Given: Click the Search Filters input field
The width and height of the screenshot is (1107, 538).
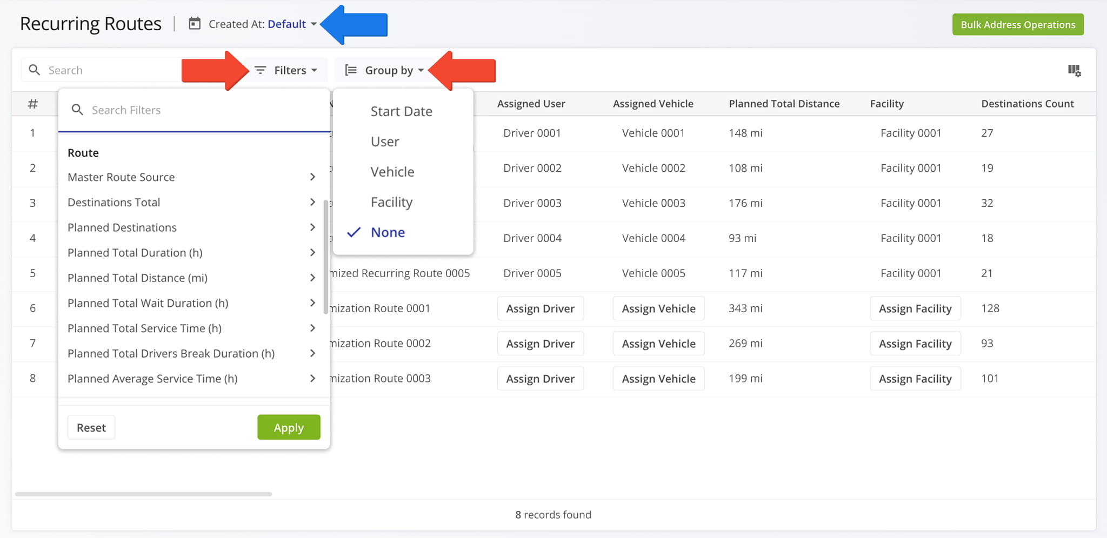Looking at the screenshot, I should (x=195, y=110).
